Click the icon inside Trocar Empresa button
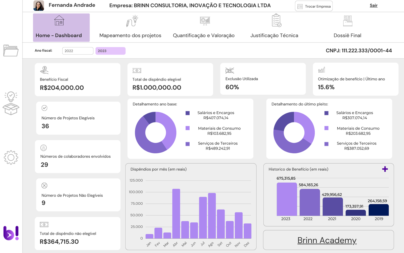 (300, 7)
